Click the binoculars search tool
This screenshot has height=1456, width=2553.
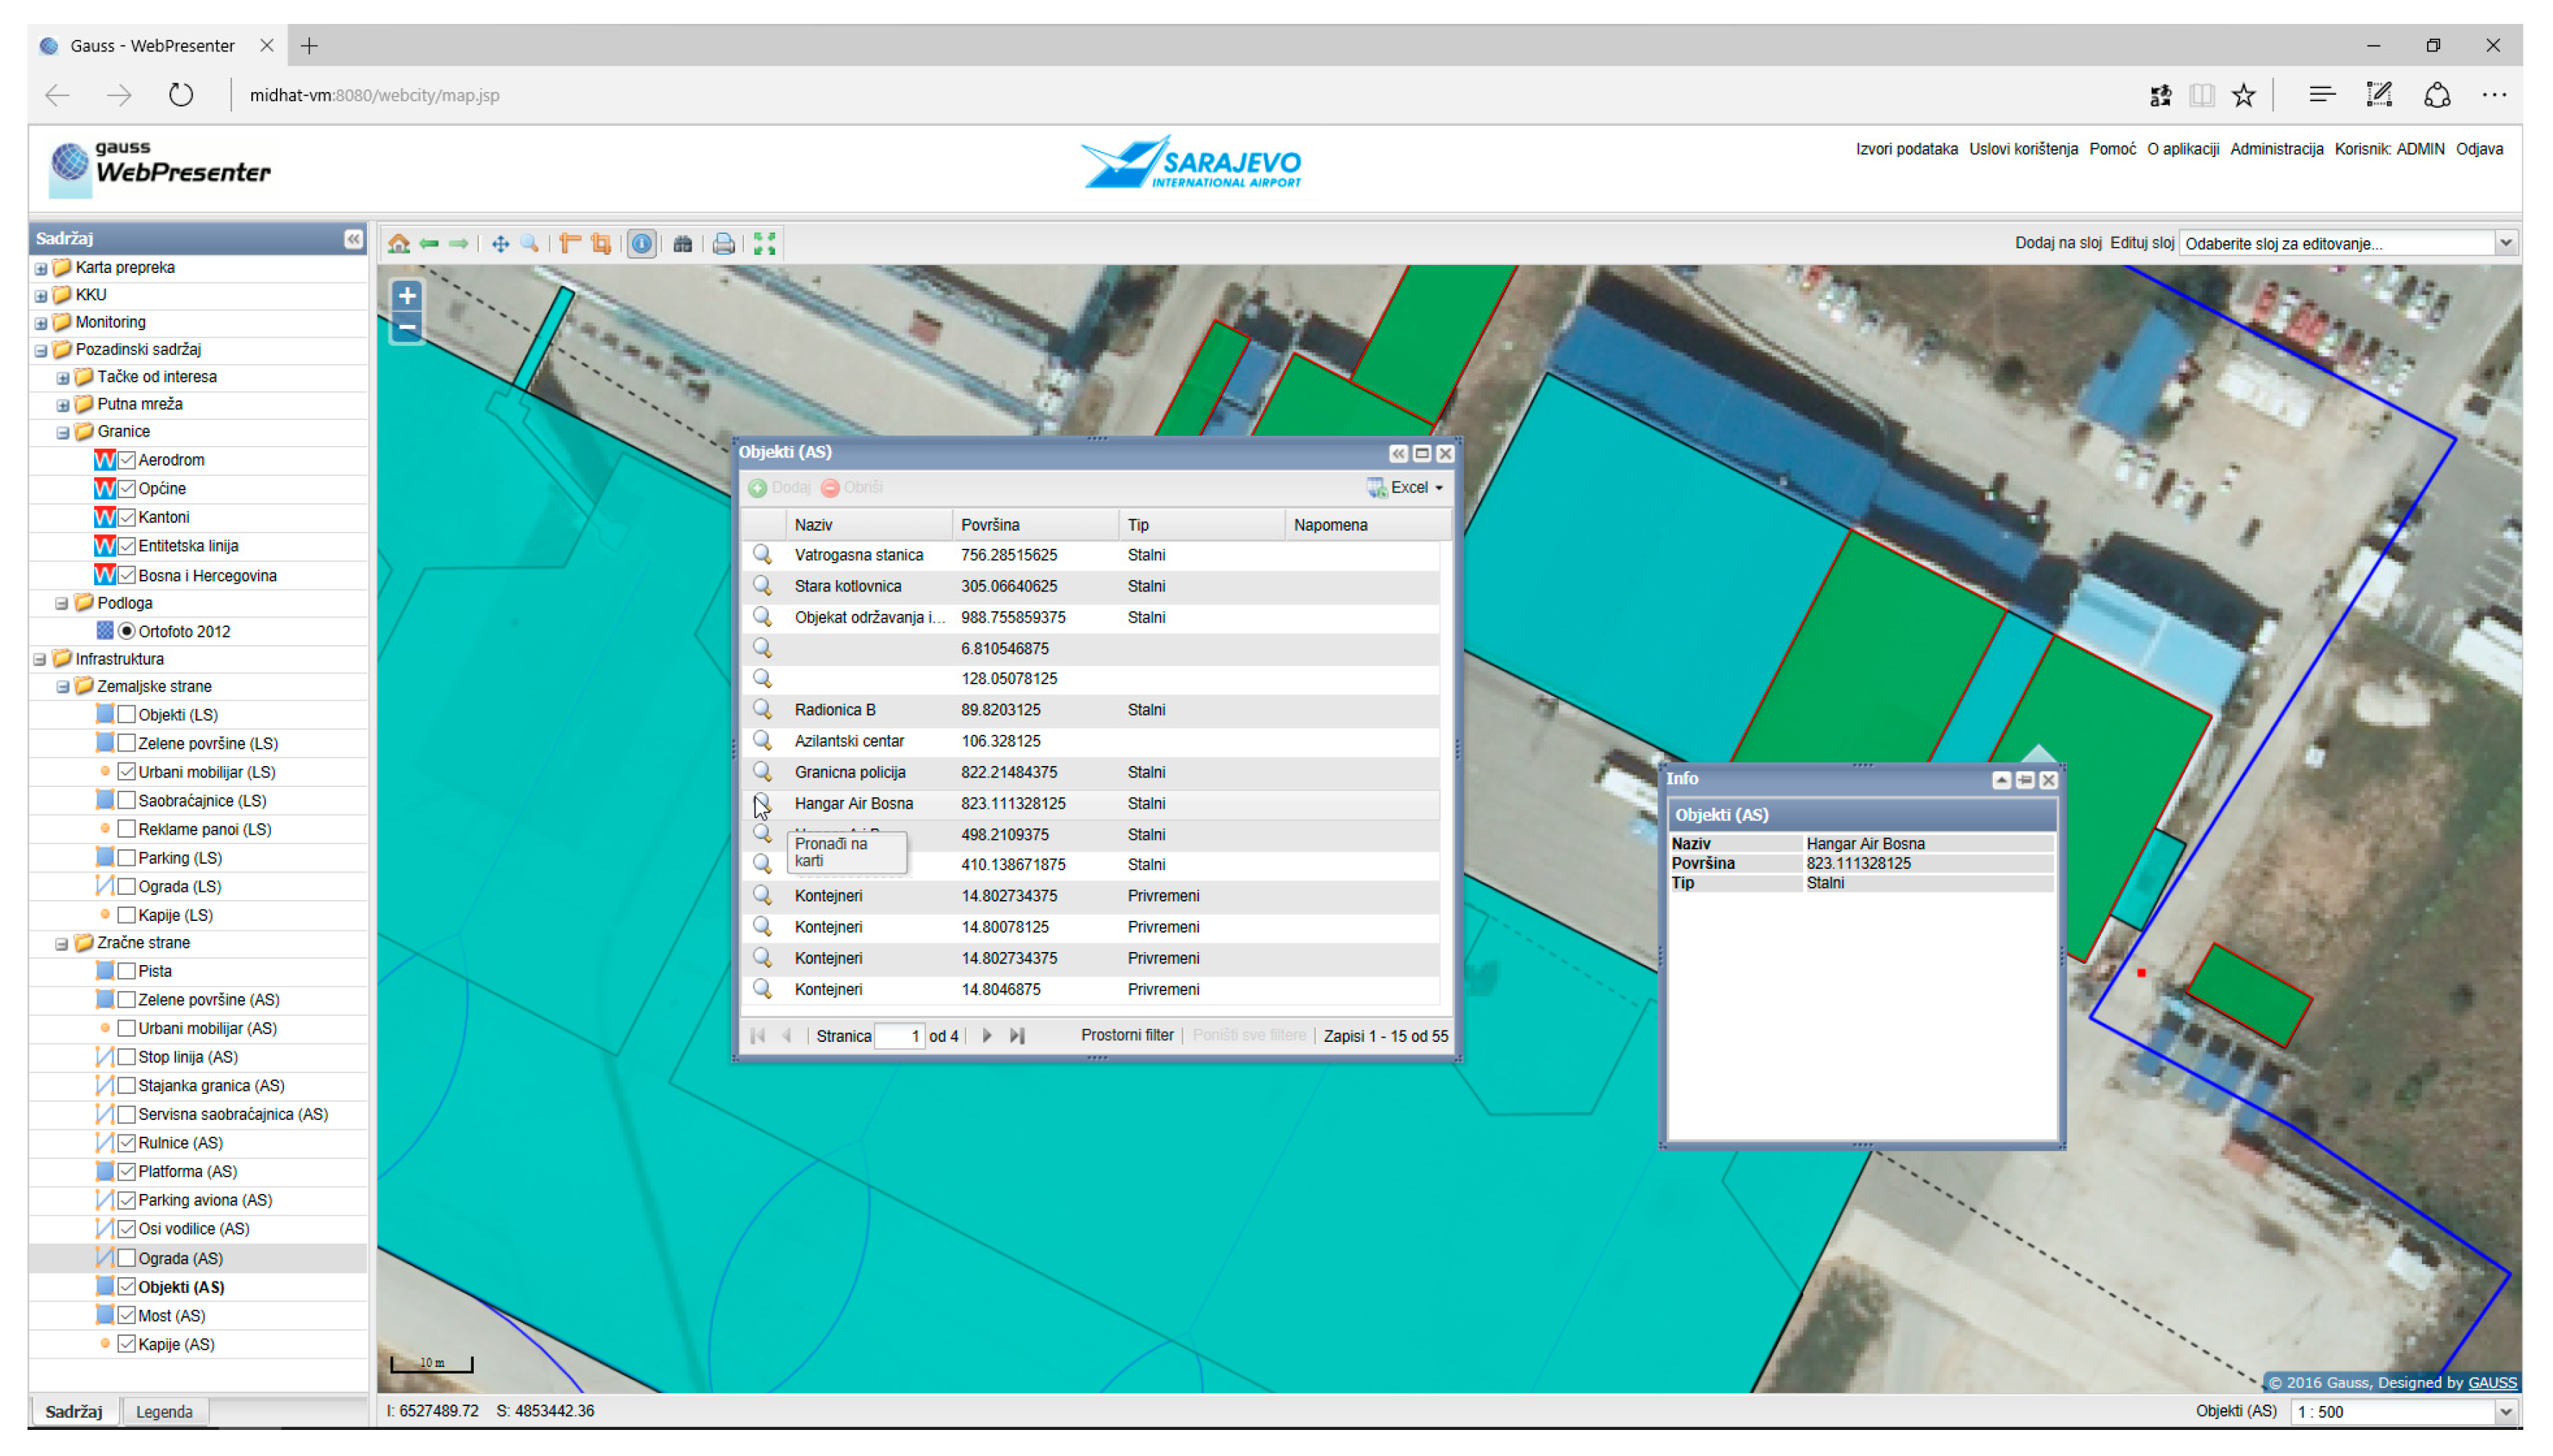682,243
